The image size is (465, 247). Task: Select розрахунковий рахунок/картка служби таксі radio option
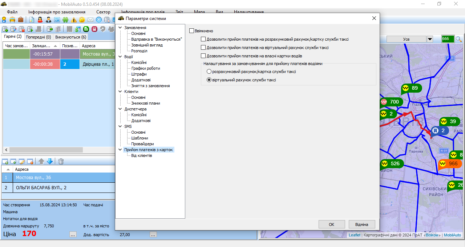coord(209,72)
